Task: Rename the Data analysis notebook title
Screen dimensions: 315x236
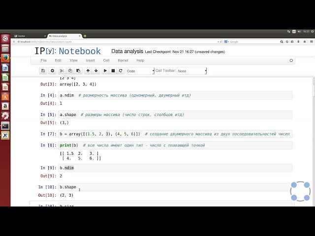Action: pyautogui.click(x=127, y=51)
